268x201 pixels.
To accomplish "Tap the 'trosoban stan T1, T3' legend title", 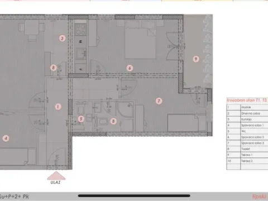I will 247,100.
